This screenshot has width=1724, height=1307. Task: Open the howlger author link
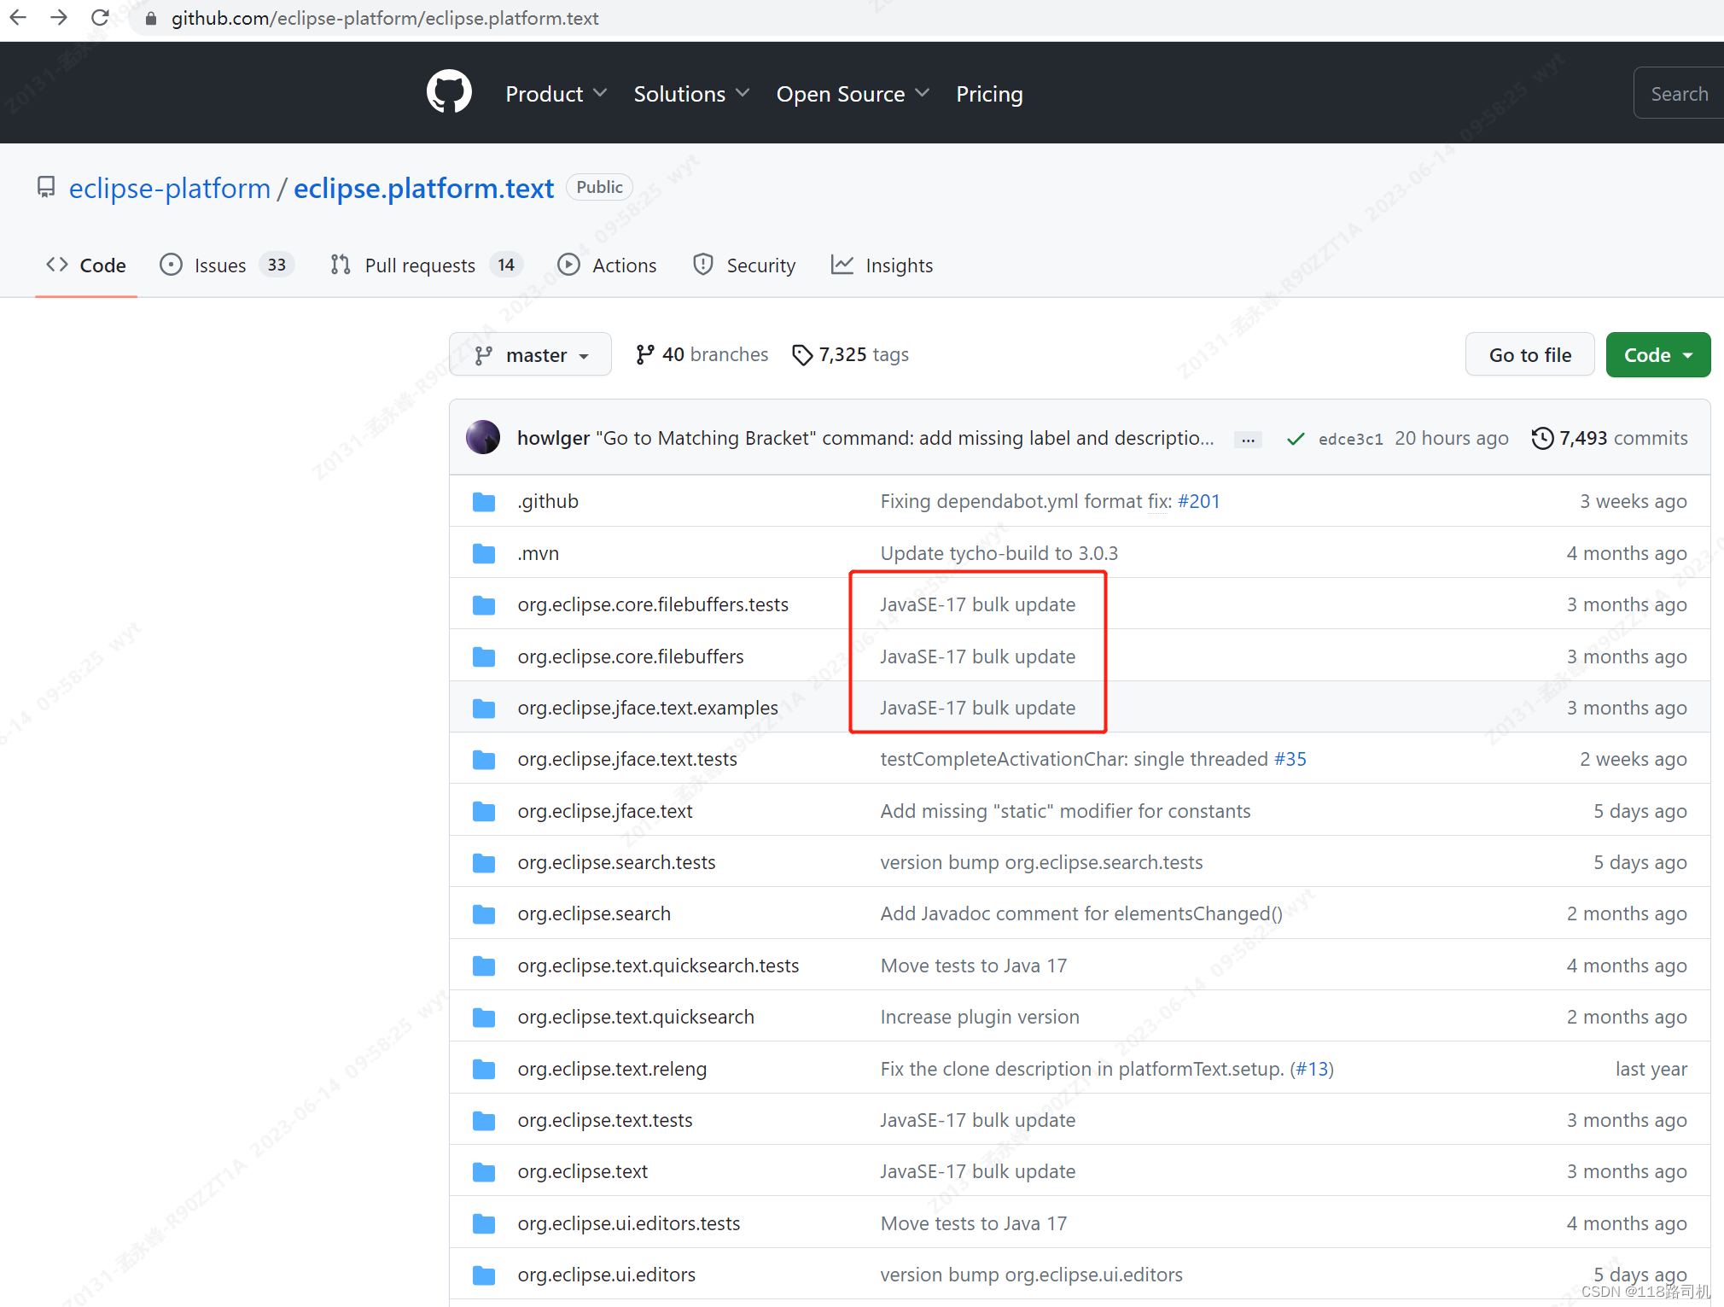(x=553, y=438)
